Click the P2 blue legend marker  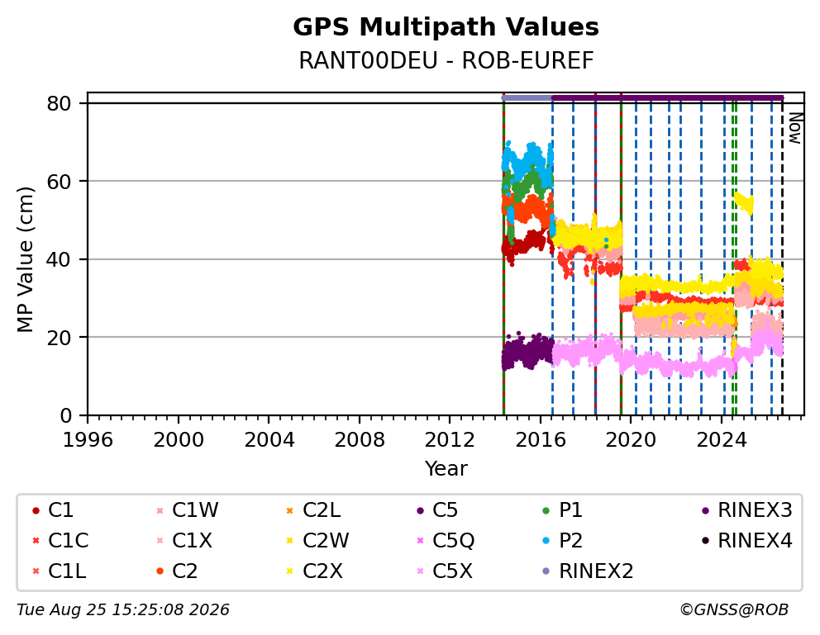point(546,541)
